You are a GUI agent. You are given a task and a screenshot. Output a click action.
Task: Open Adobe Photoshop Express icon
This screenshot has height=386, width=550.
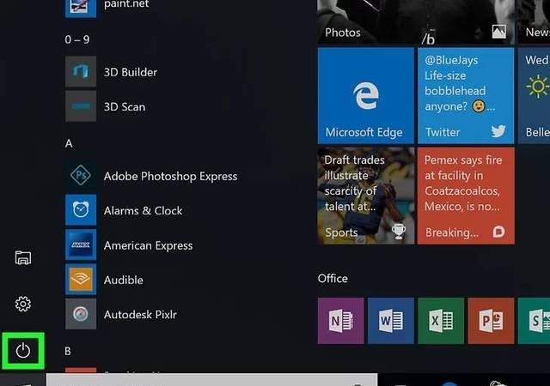tap(81, 175)
